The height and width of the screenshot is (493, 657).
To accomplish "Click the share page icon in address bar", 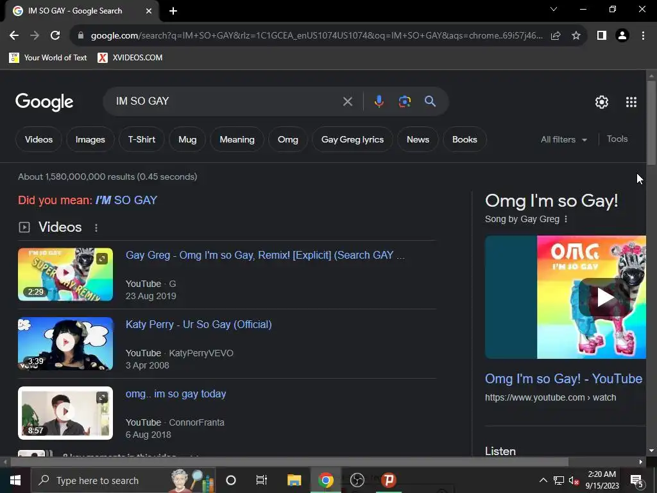I will 556,36.
